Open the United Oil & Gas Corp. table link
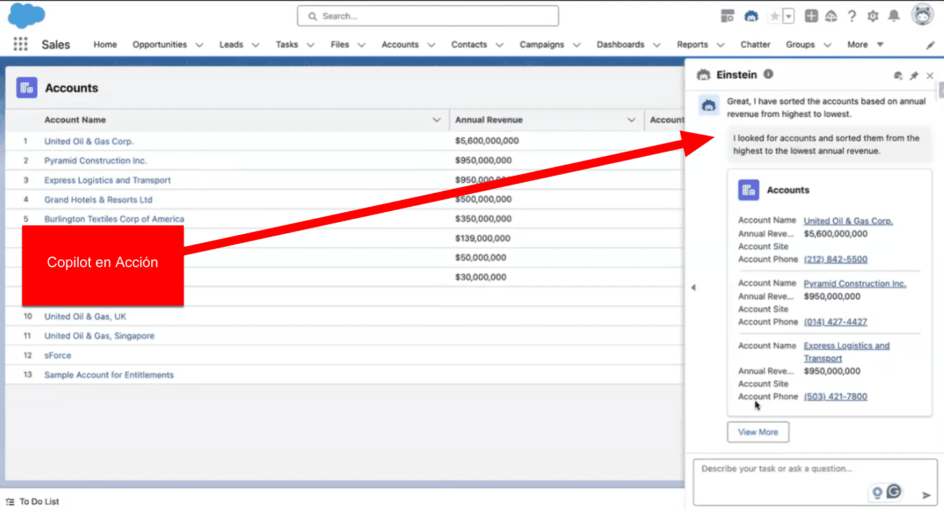Screen dimensions: 944x510 (x=89, y=141)
